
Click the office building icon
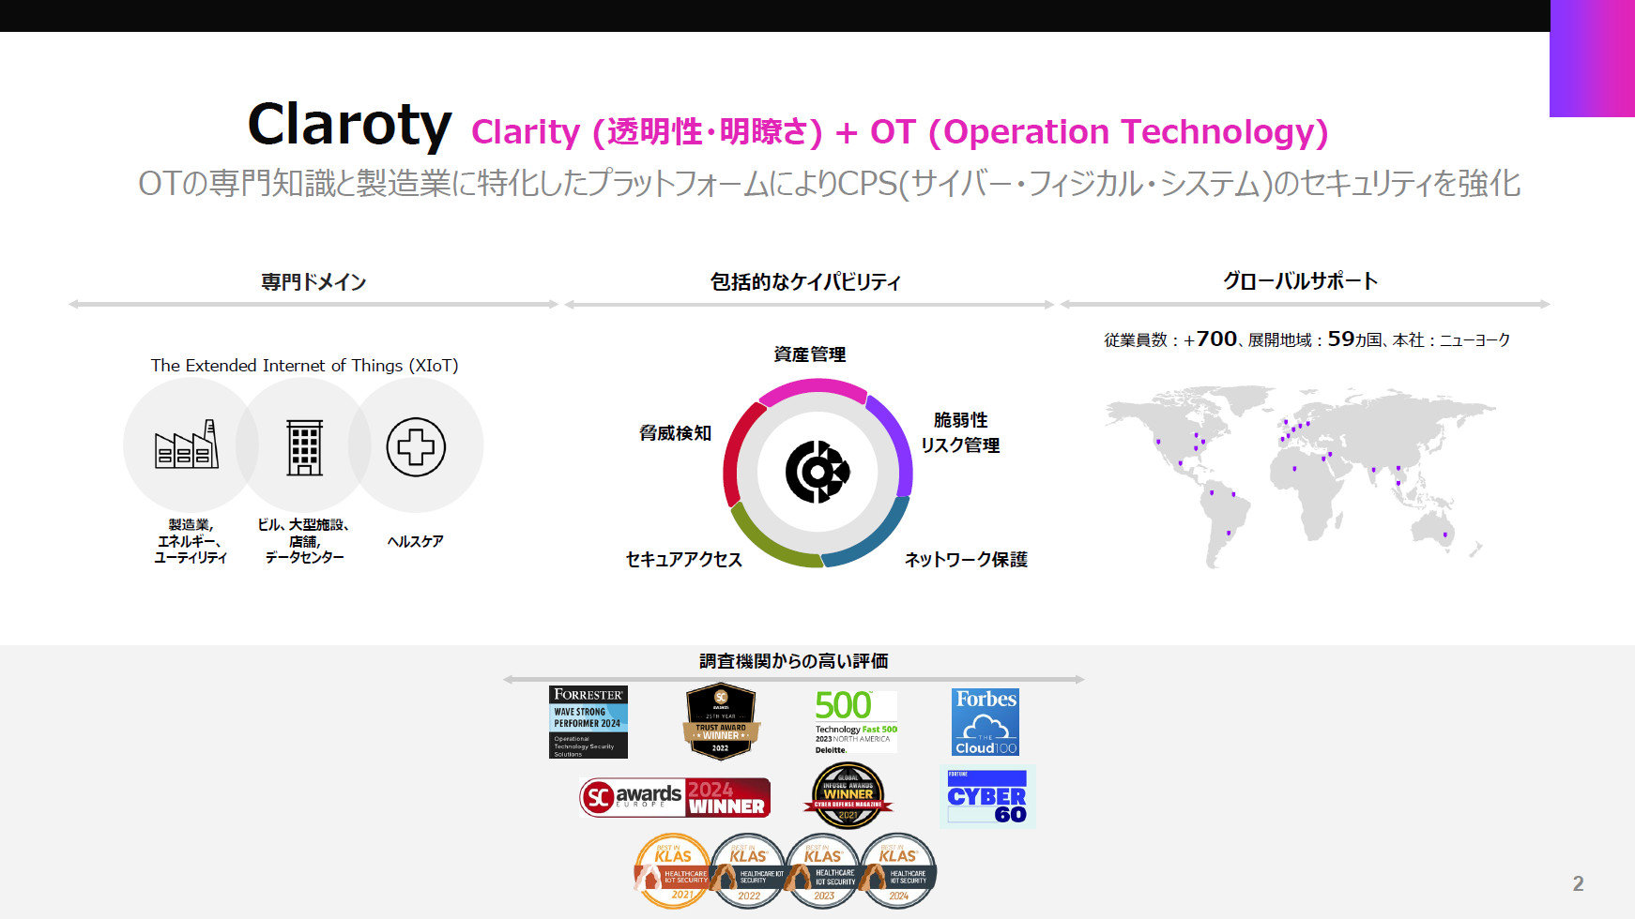click(304, 447)
